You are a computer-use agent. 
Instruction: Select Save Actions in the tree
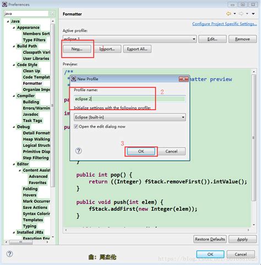tap(35, 207)
